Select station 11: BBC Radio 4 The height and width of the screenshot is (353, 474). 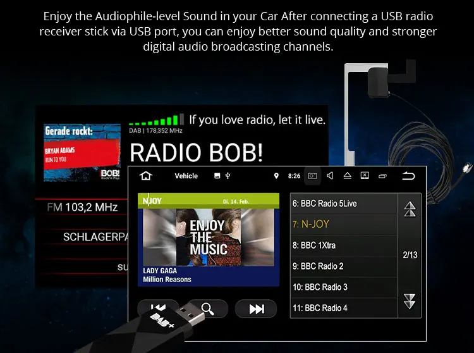[344, 308]
